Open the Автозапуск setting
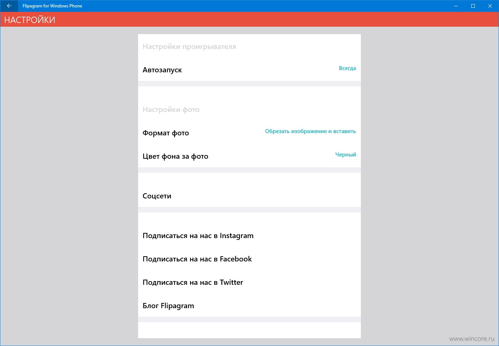The image size is (499, 346). pyautogui.click(x=162, y=70)
